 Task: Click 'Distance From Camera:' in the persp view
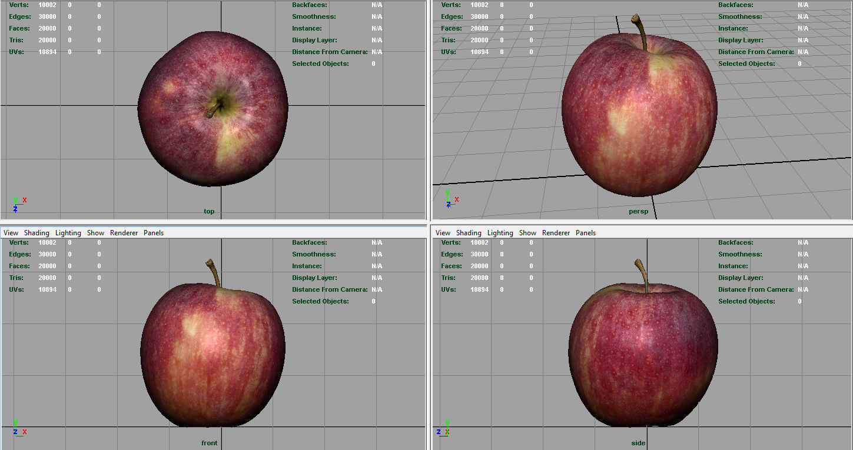tap(756, 52)
